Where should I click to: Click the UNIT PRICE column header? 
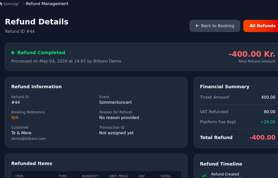coord(118,176)
